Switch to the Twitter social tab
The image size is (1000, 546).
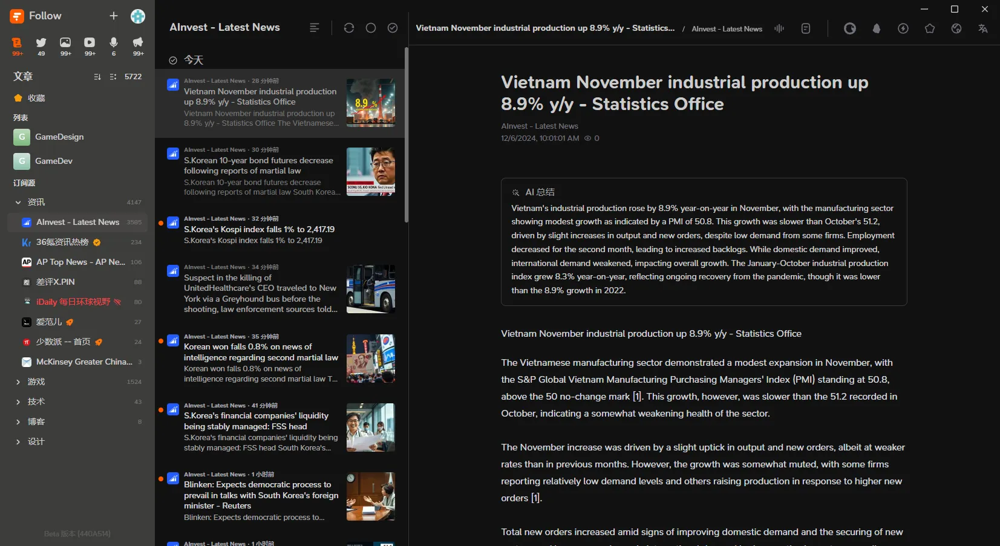click(41, 42)
